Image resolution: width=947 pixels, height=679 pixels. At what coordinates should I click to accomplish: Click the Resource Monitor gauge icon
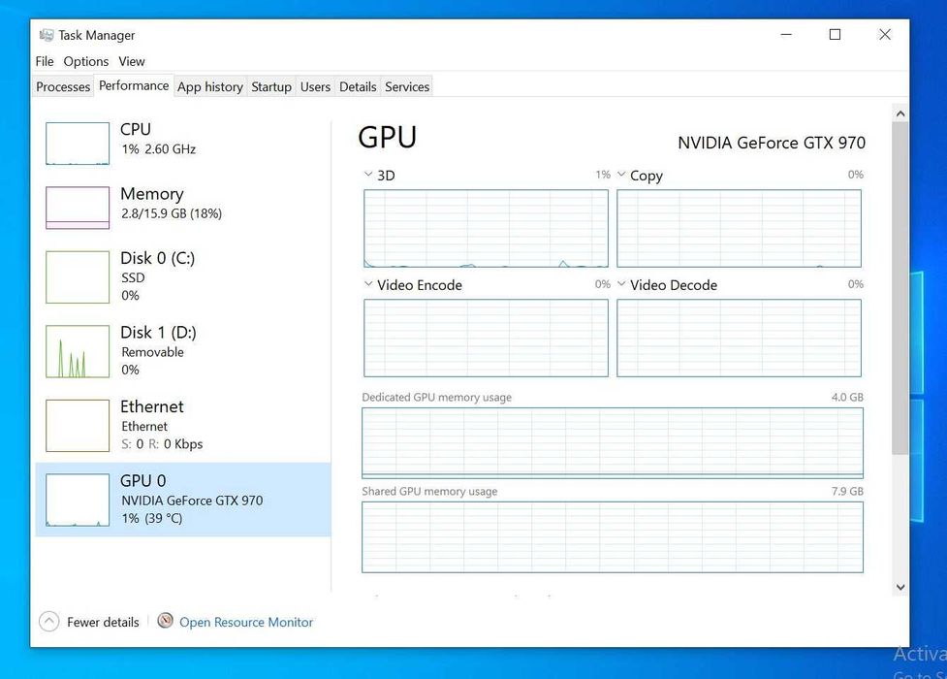tap(165, 621)
